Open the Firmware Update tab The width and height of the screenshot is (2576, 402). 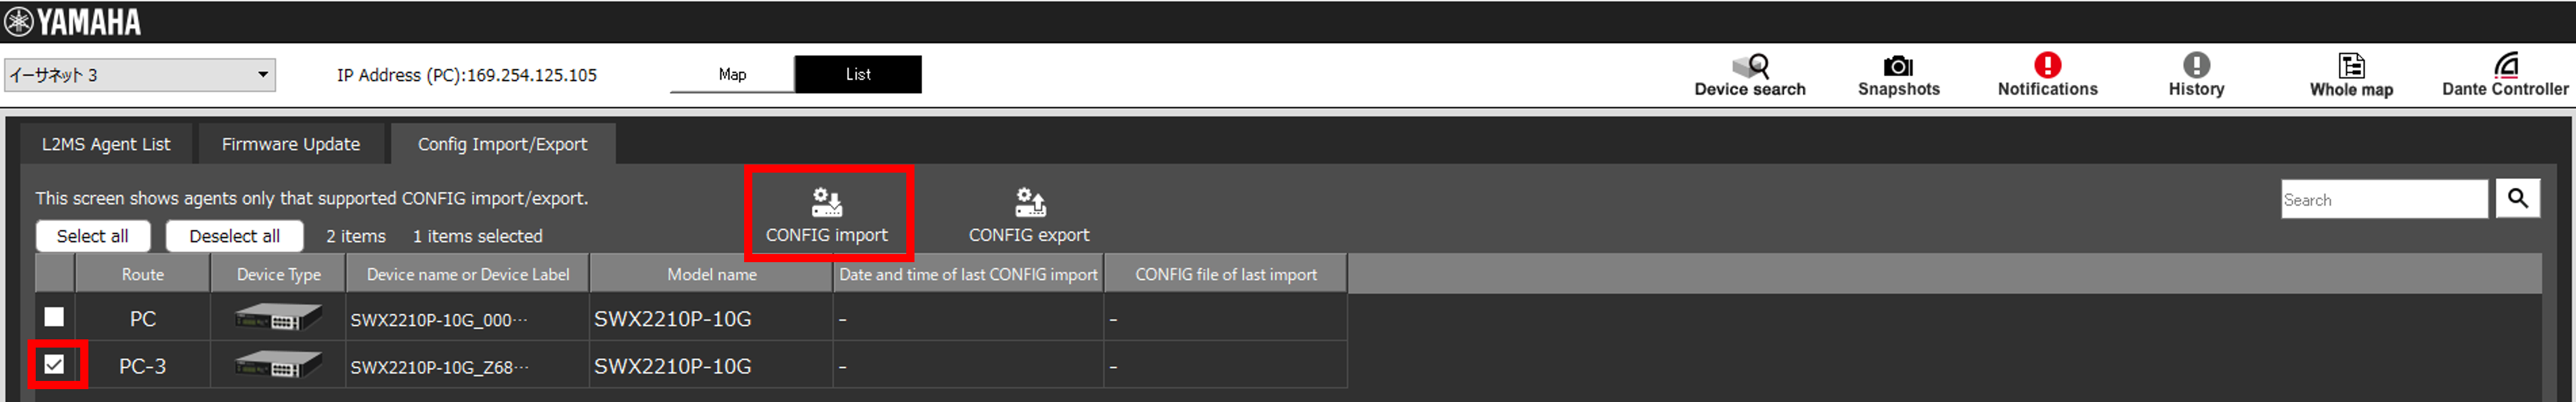[x=290, y=144]
